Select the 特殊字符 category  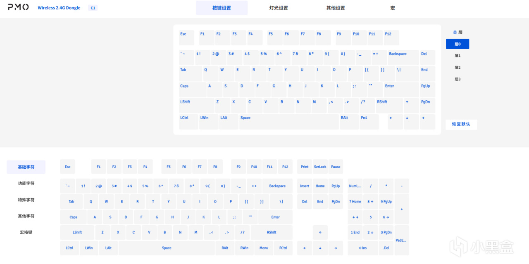click(x=26, y=200)
